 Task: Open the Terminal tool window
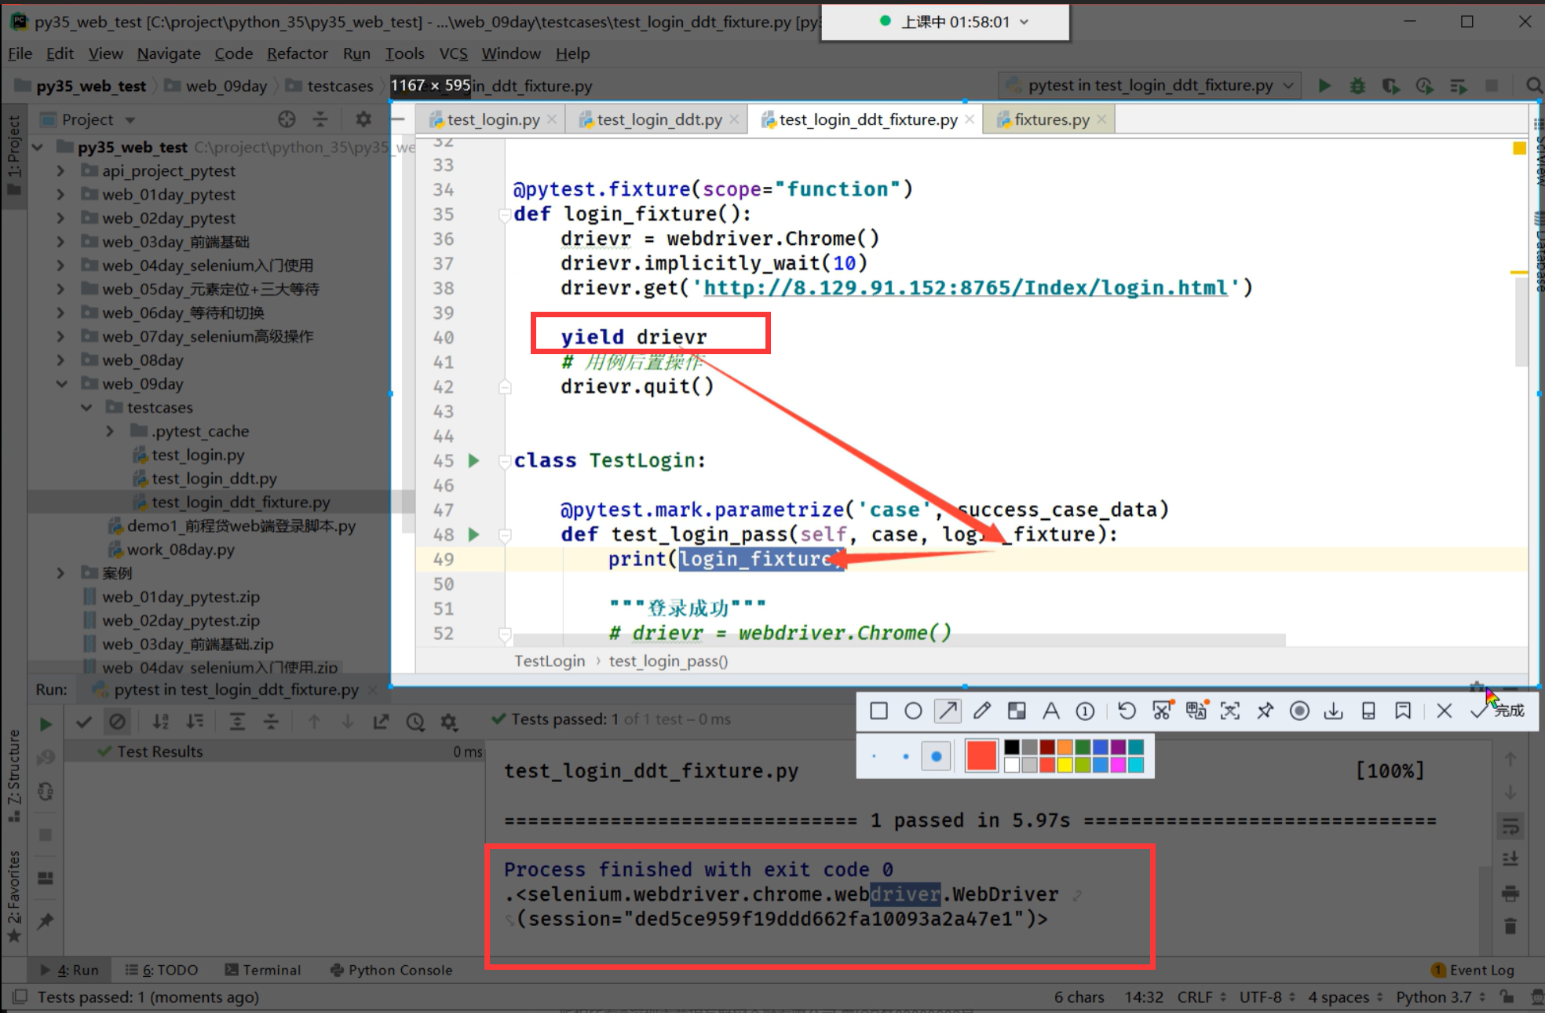tap(263, 970)
